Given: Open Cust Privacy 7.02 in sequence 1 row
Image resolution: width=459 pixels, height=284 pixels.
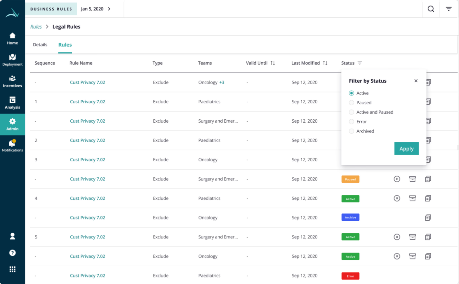Looking at the screenshot, I should coord(87,102).
